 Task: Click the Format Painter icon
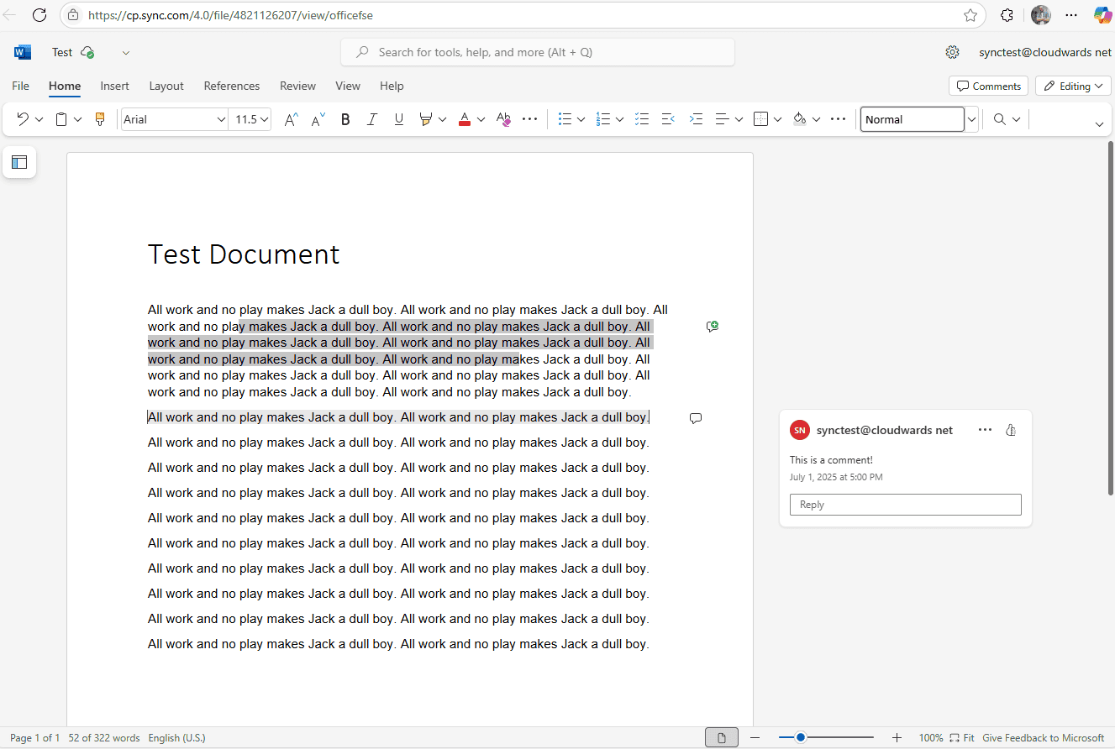point(100,119)
